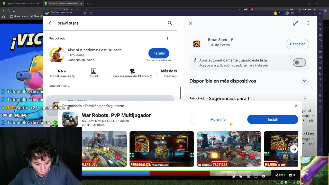Click the Brawl Stars icon in details panel
Screen dimensions: 329x185
tap(197, 44)
